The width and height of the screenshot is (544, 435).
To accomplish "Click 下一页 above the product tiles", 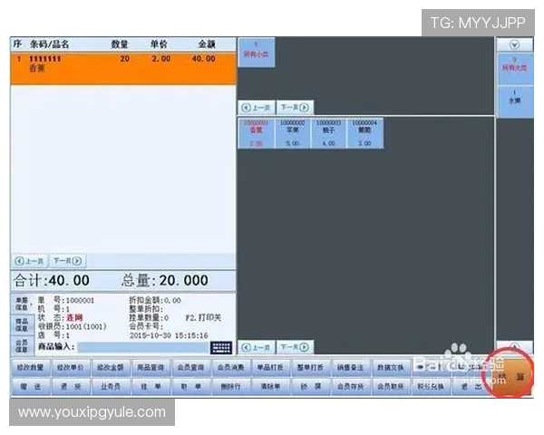I will (x=295, y=107).
